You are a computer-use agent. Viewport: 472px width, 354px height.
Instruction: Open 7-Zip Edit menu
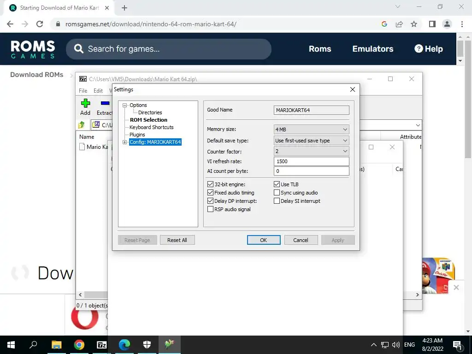click(98, 91)
